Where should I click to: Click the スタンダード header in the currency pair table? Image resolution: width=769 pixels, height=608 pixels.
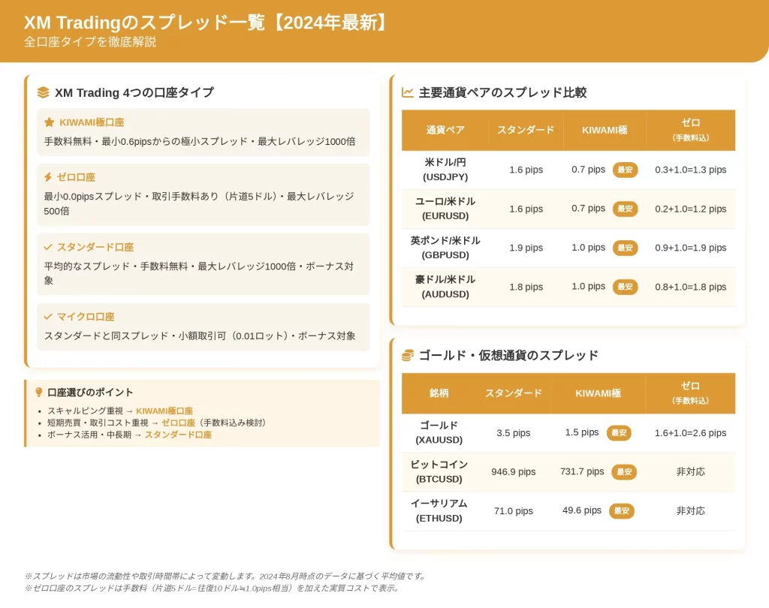tap(526, 130)
